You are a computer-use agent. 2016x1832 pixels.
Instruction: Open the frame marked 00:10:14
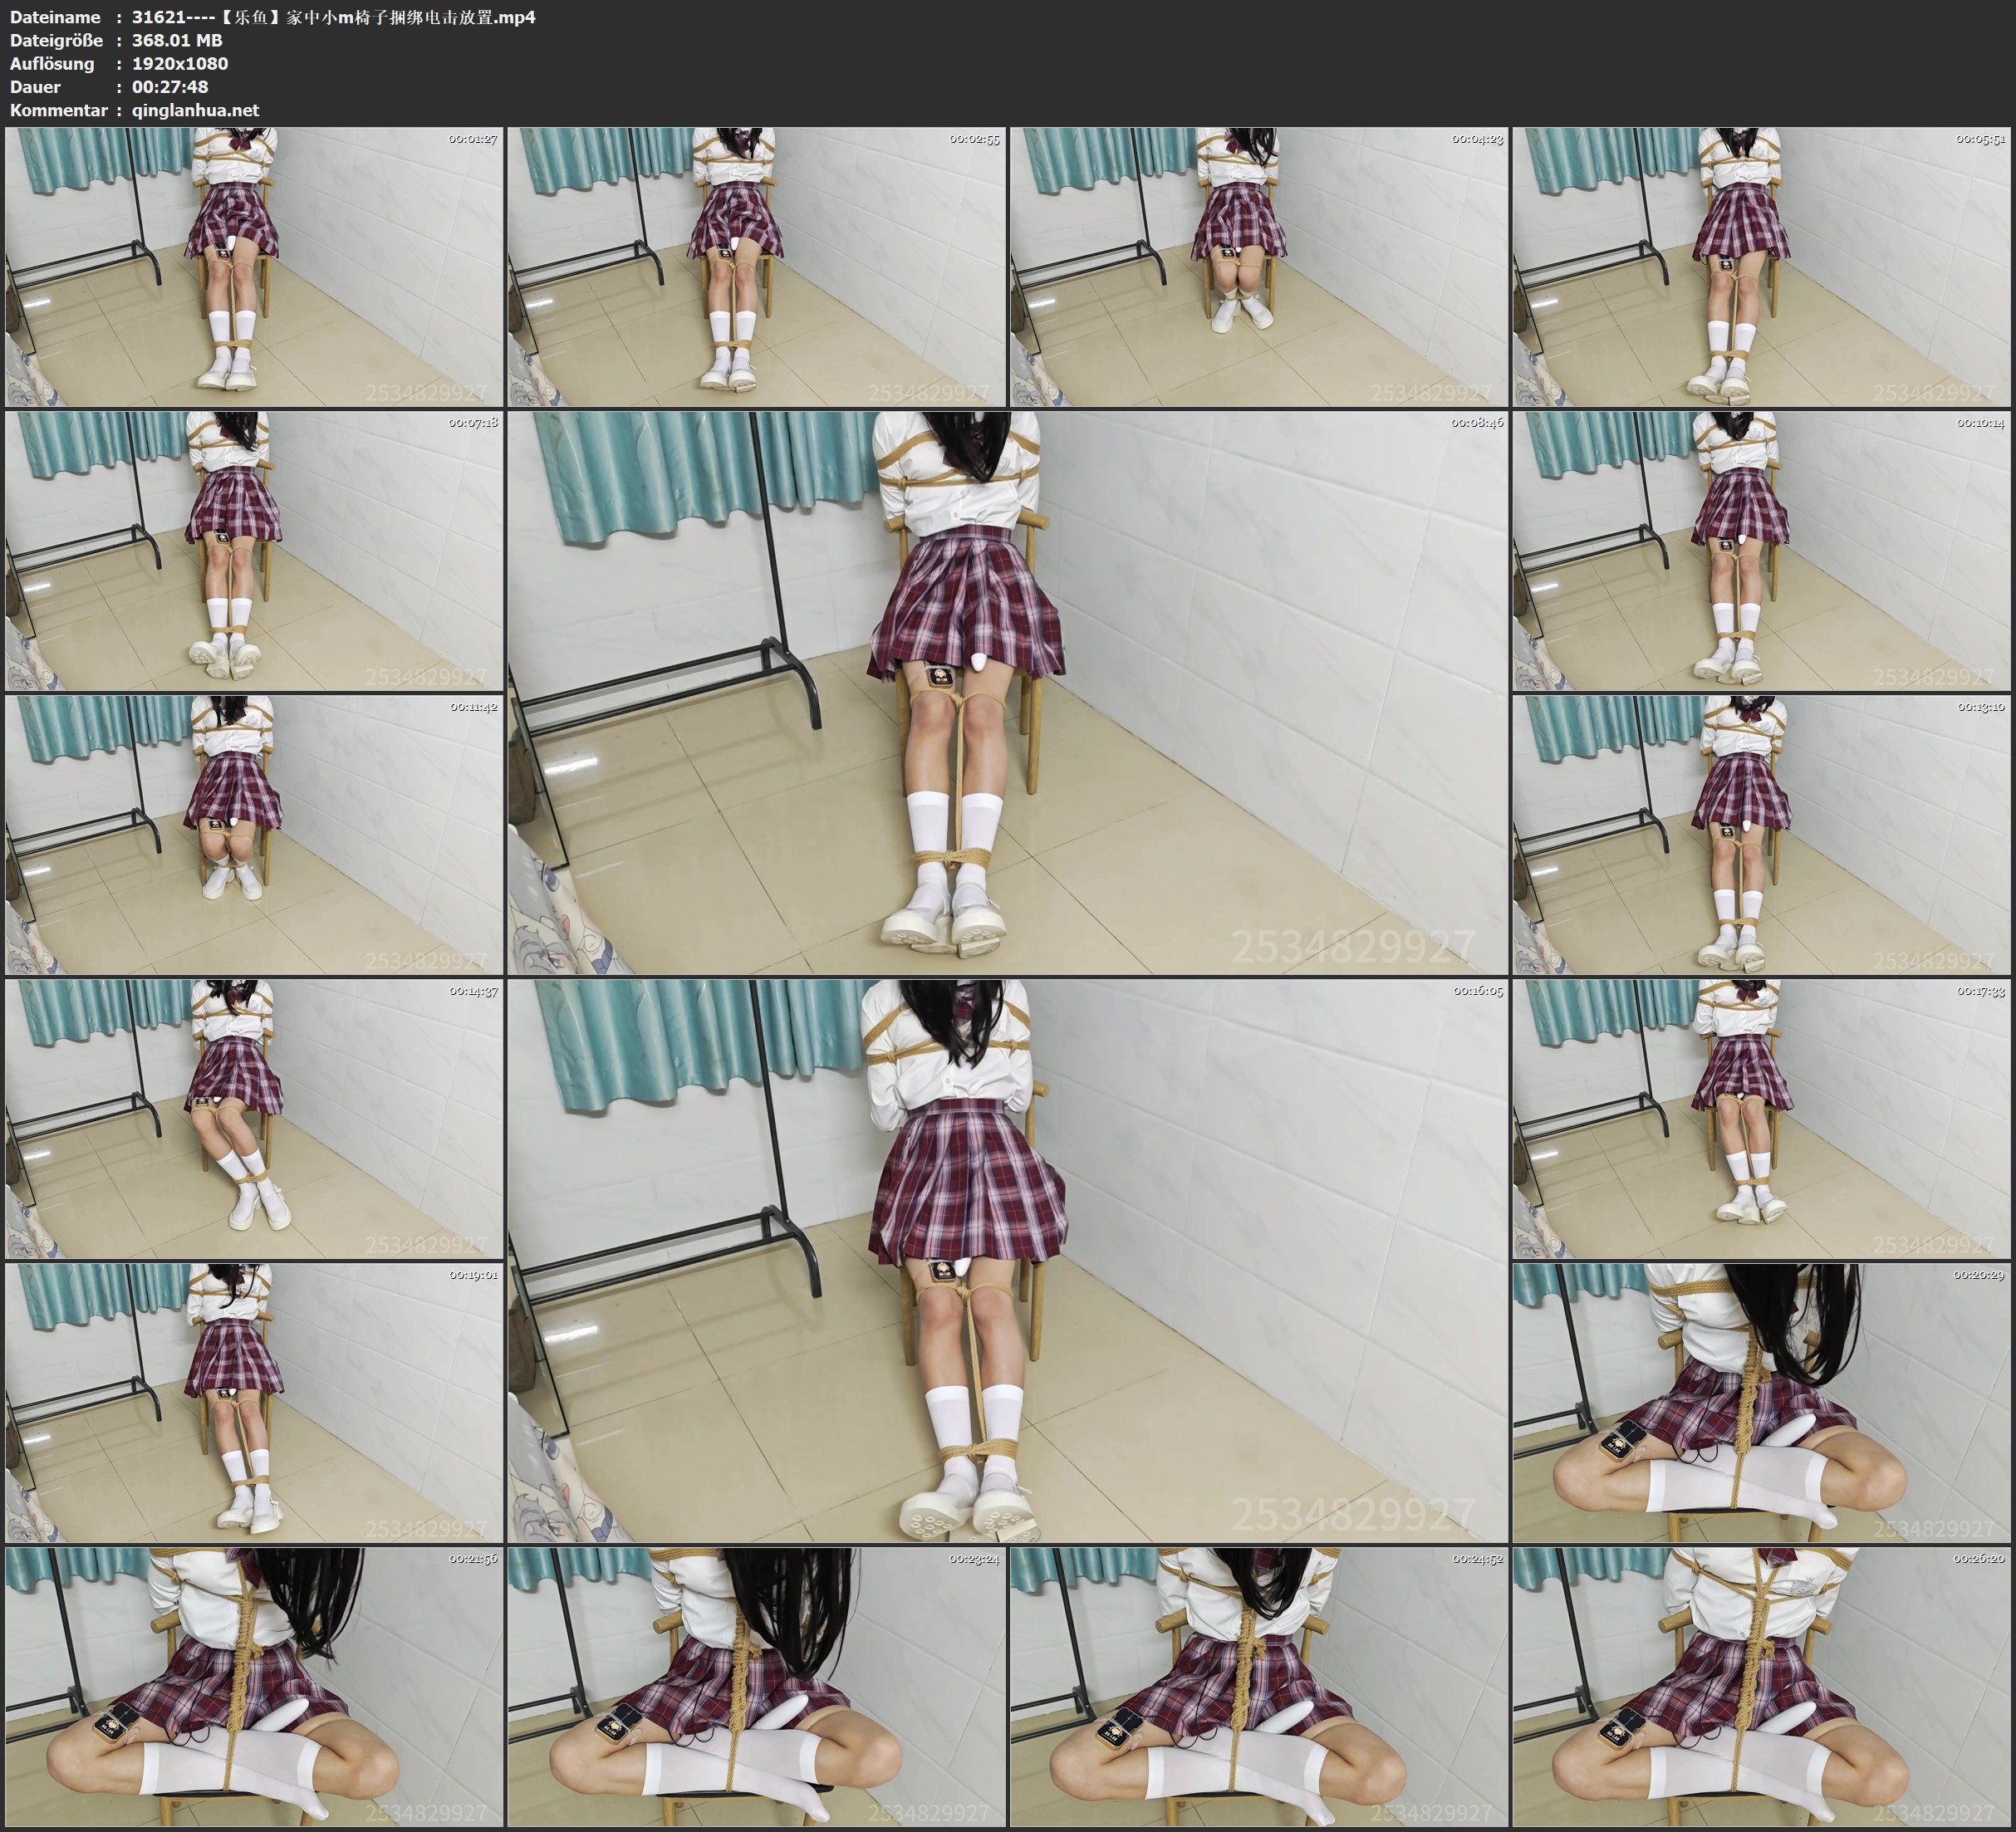tap(1761, 550)
